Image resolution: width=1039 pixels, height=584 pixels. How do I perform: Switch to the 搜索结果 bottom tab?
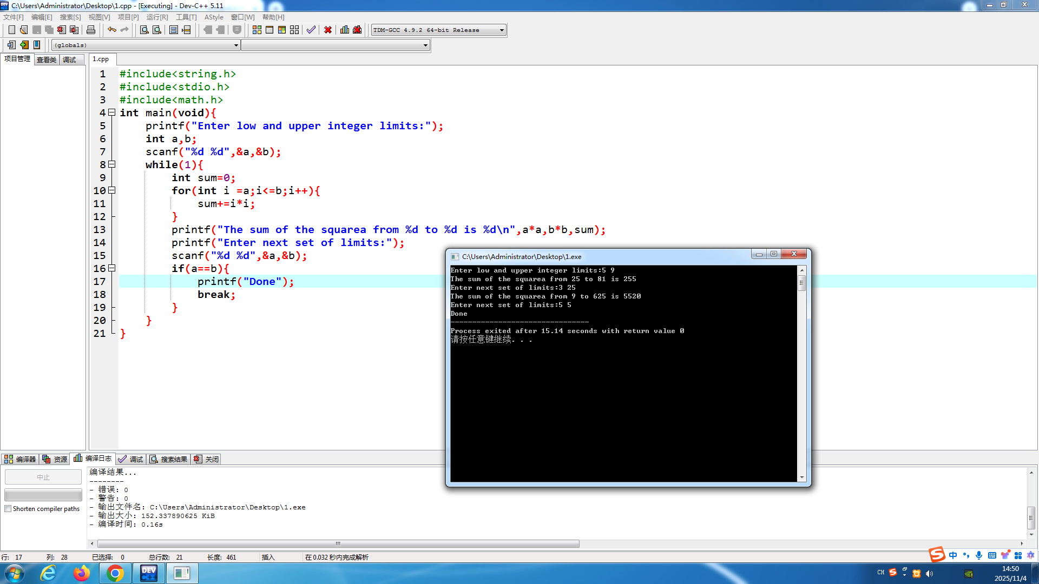point(169,459)
